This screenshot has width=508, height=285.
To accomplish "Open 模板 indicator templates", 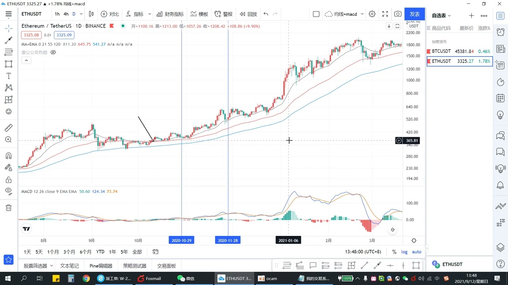I will tap(199, 14).
